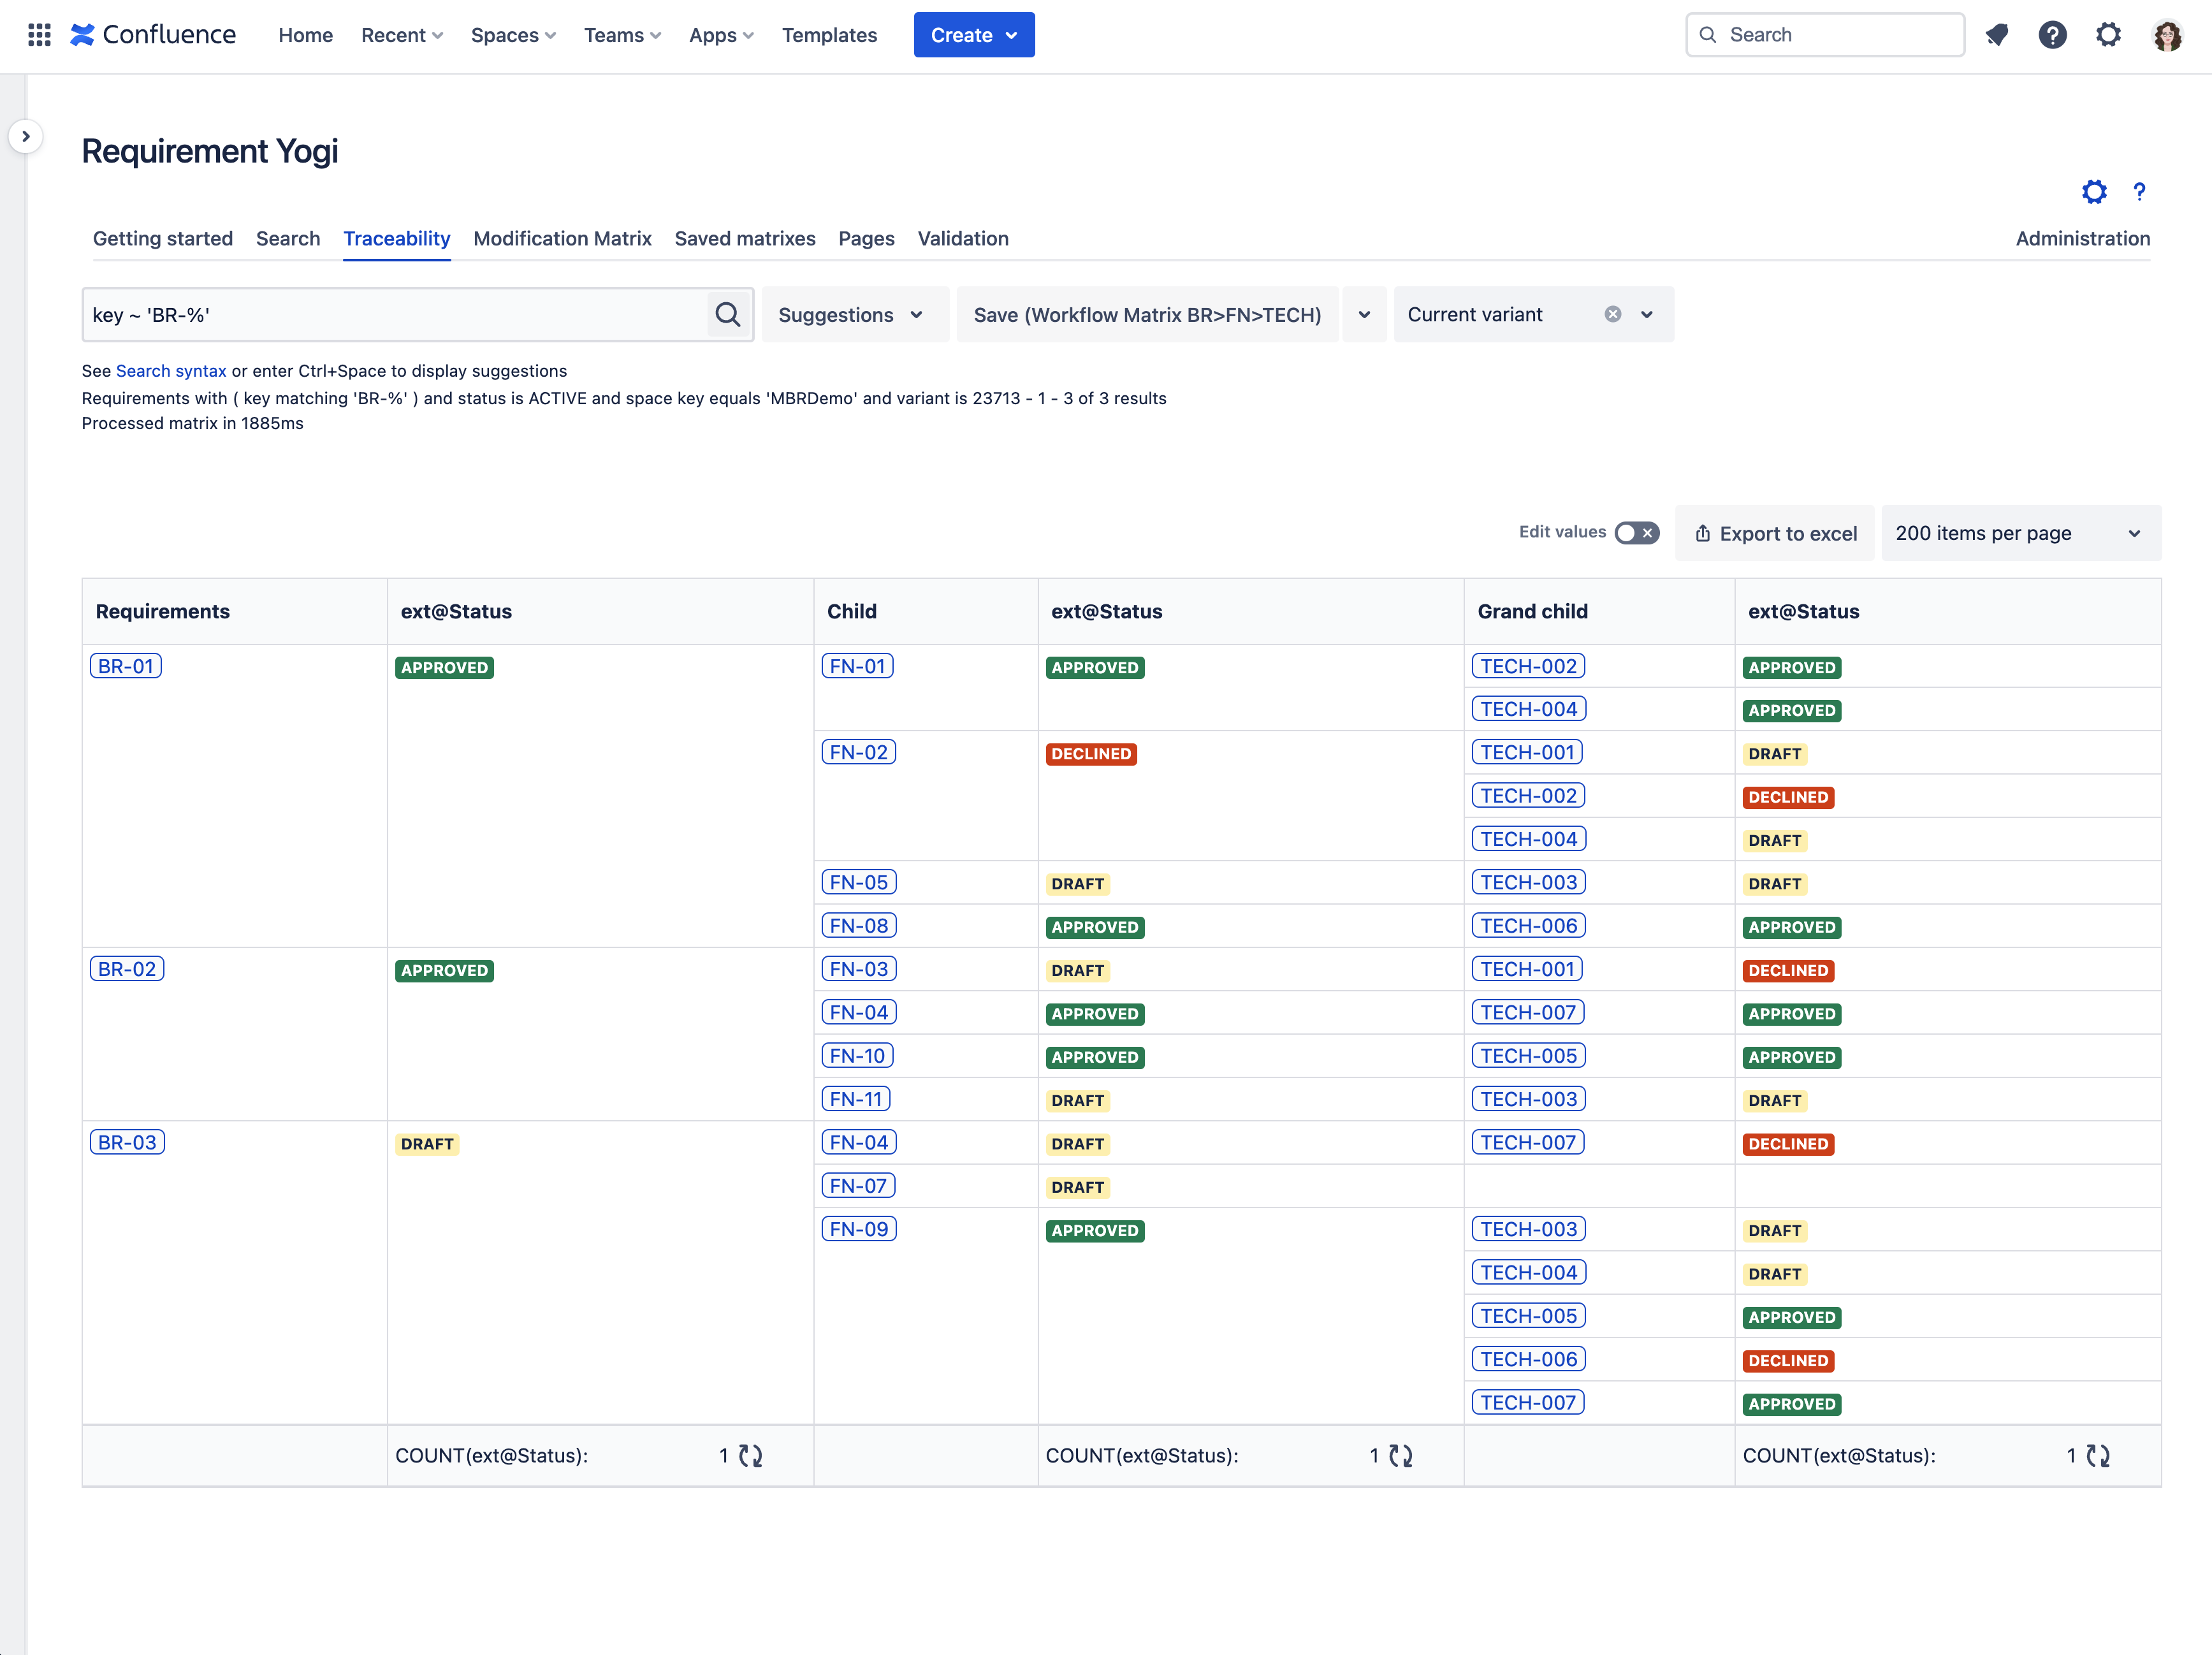Image resolution: width=2212 pixels, height=1655 pixels.
Task: Run the search with magnifier icon
Action: coord(728,315)
